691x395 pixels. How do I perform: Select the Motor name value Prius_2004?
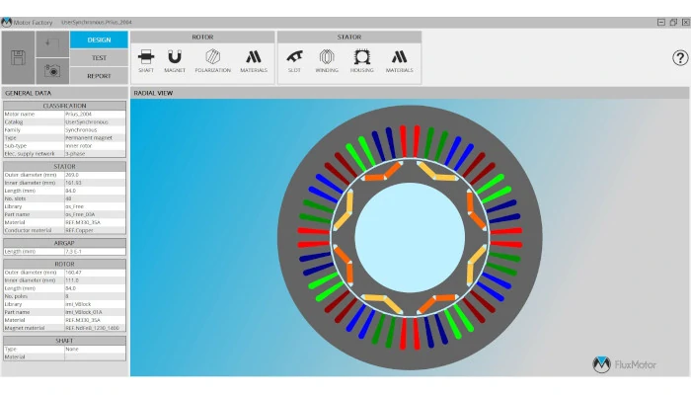pyautogui.click(x=95, y=114)
